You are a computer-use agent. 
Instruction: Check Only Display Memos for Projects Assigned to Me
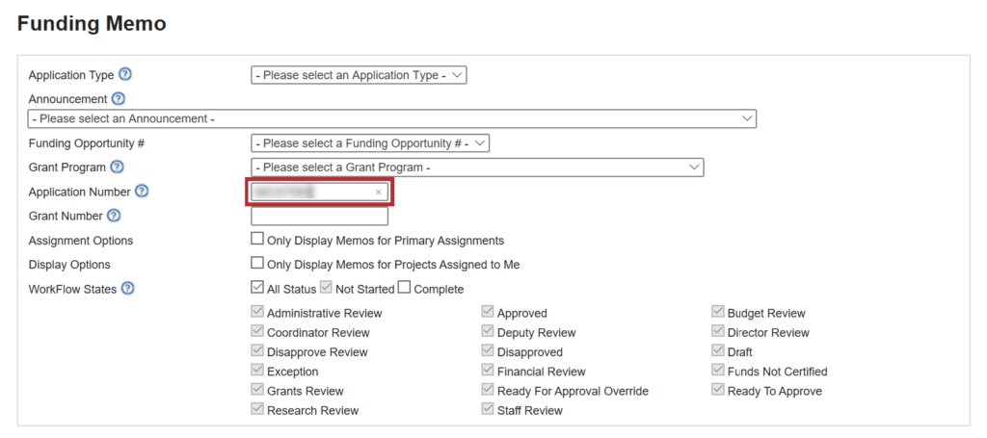257,263
